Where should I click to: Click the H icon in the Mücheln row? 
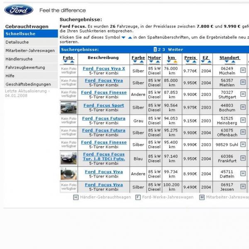pyautogui.click(x=243, y=71)
